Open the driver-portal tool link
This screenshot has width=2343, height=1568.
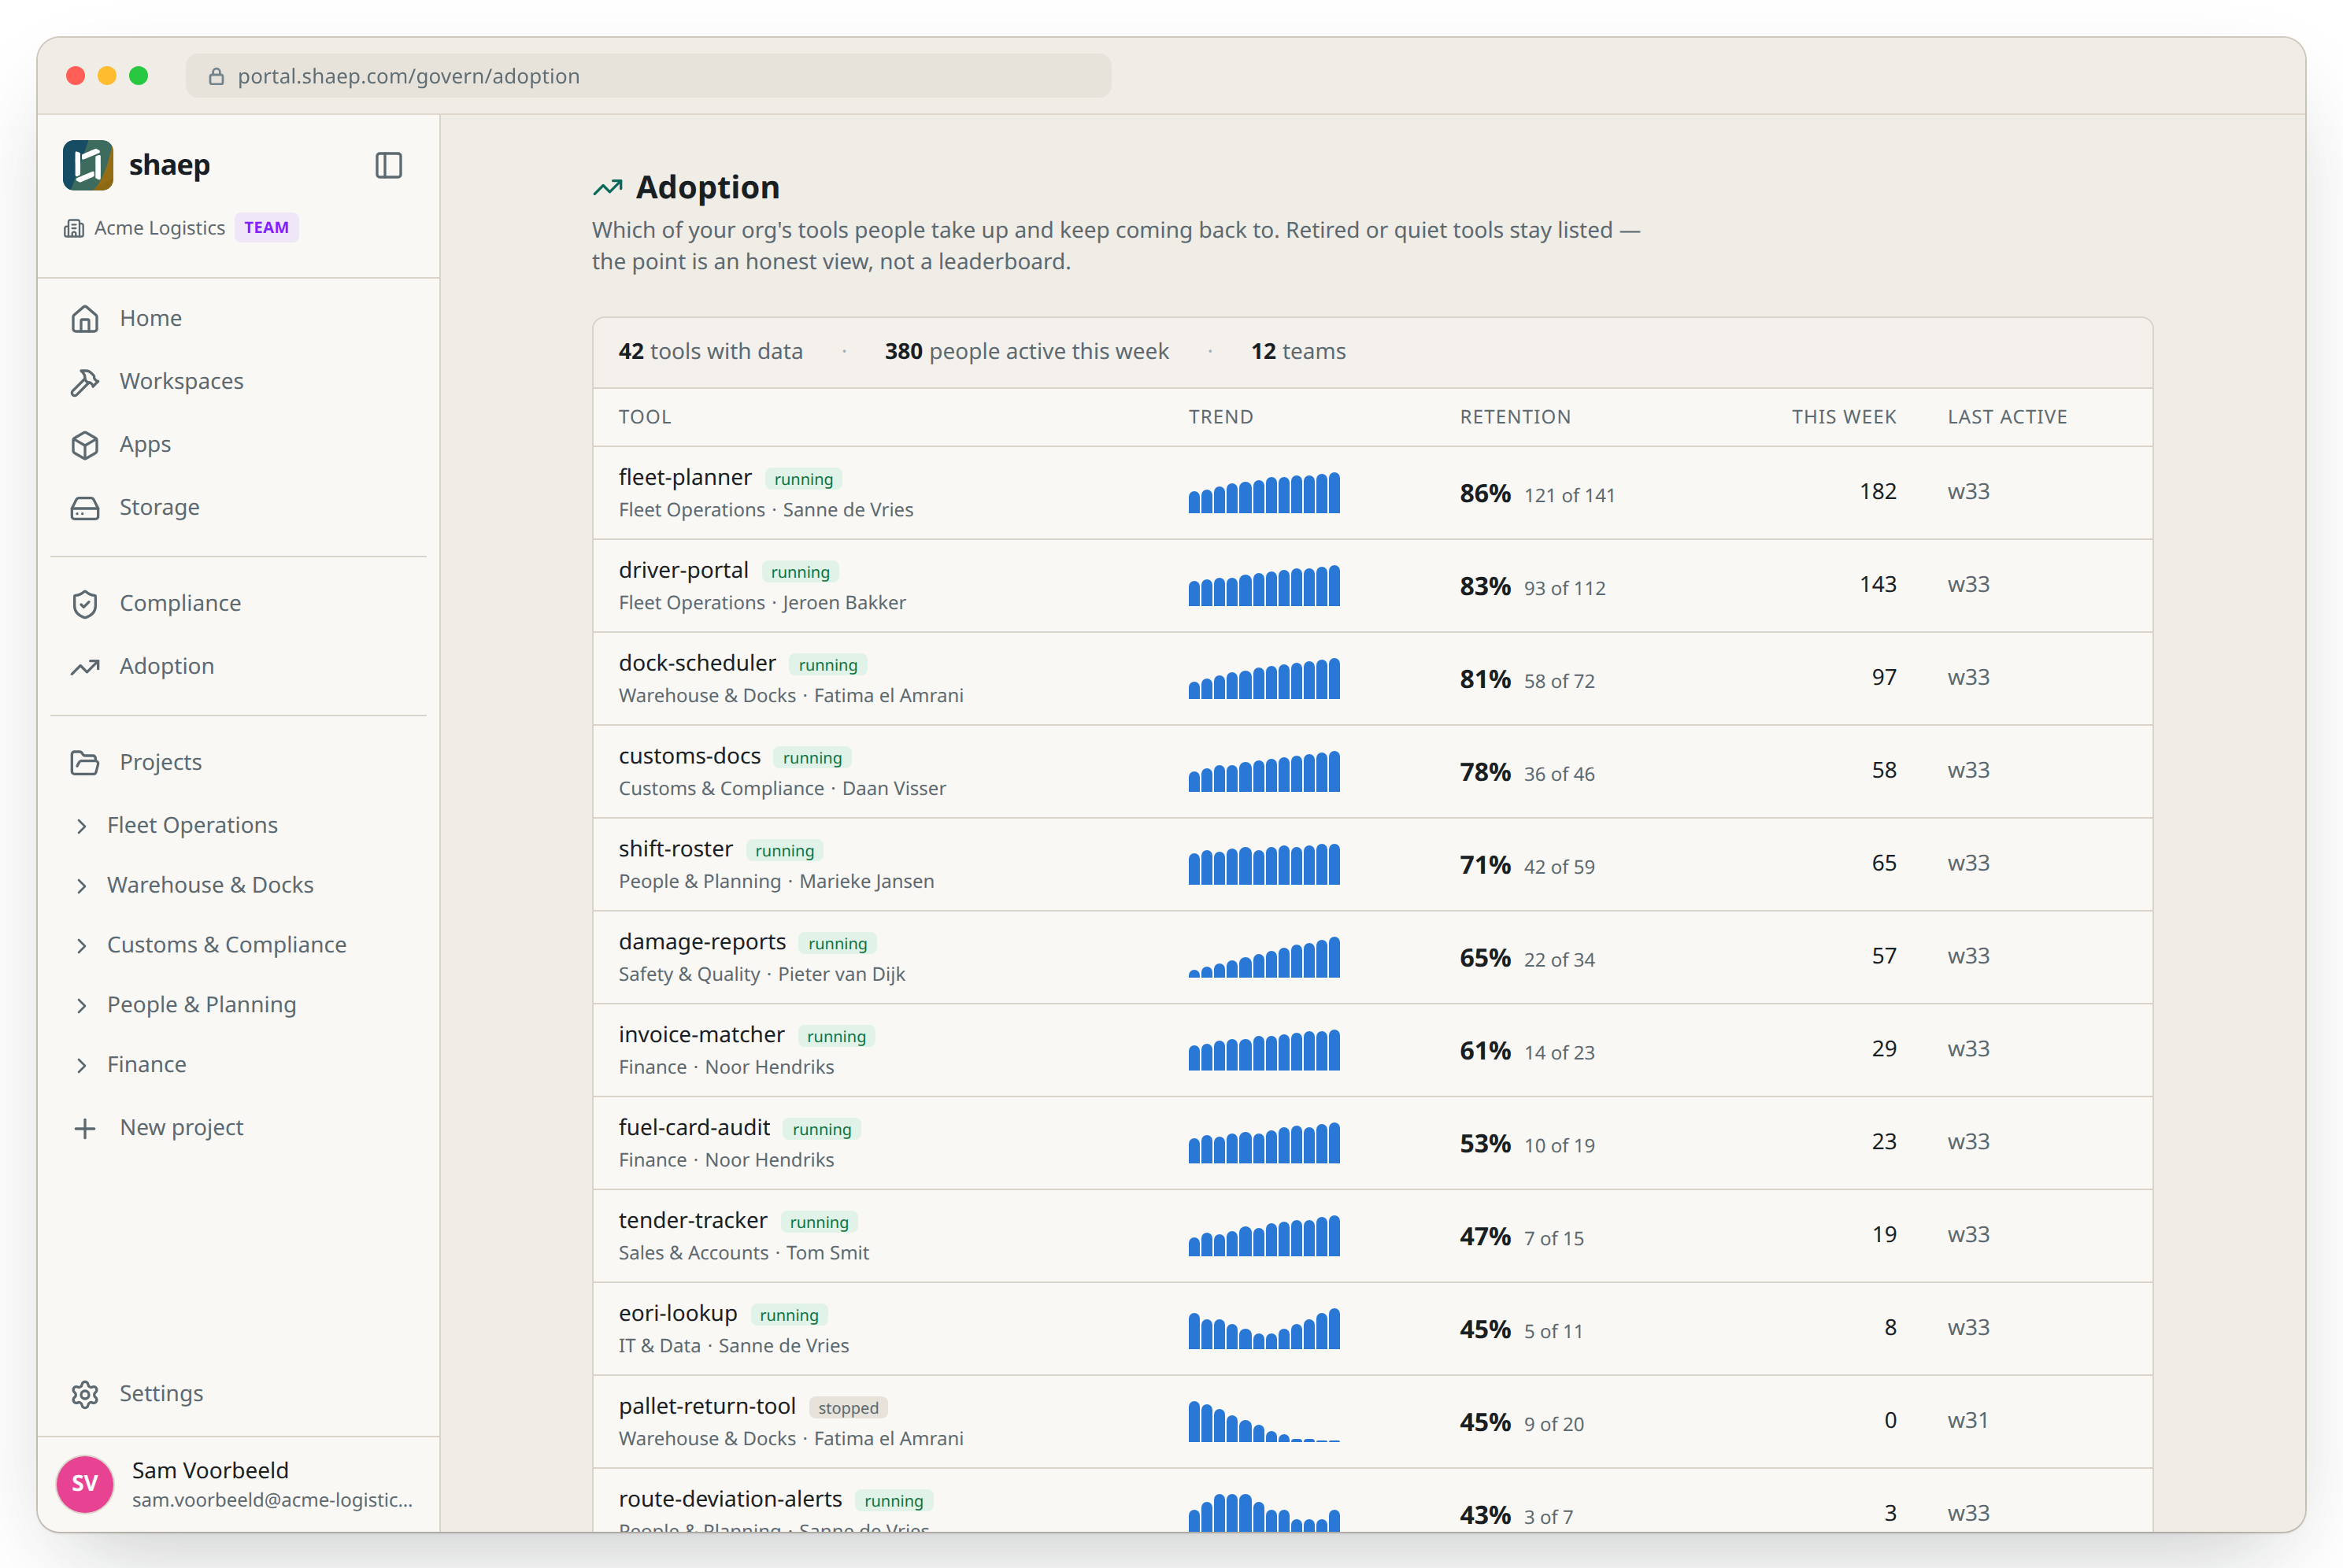(x=684, y=570)
